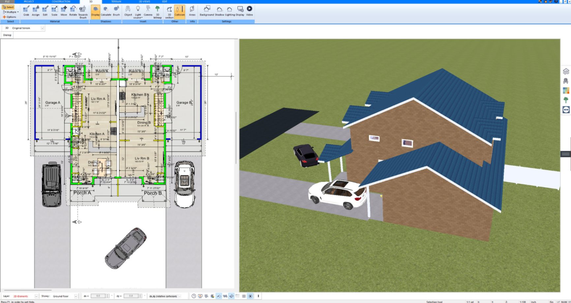Expand the Original terrain dropdown
This screenshot has height=303, width=571.
42,28
